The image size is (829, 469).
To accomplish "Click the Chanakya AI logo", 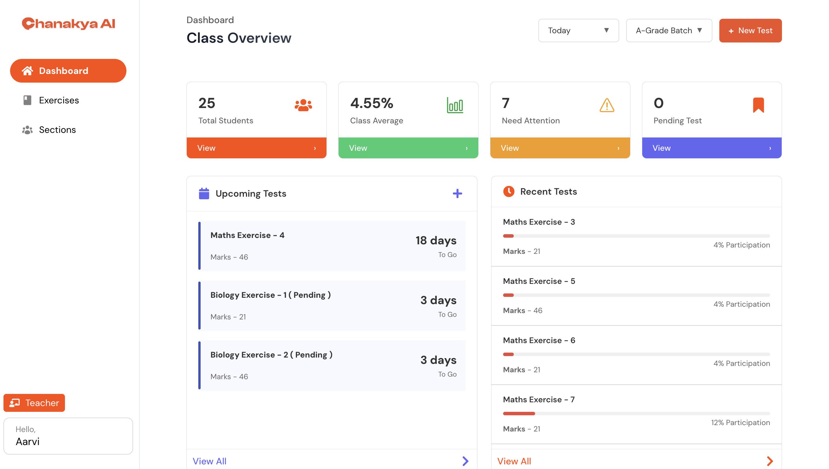I will click(69, 23).
